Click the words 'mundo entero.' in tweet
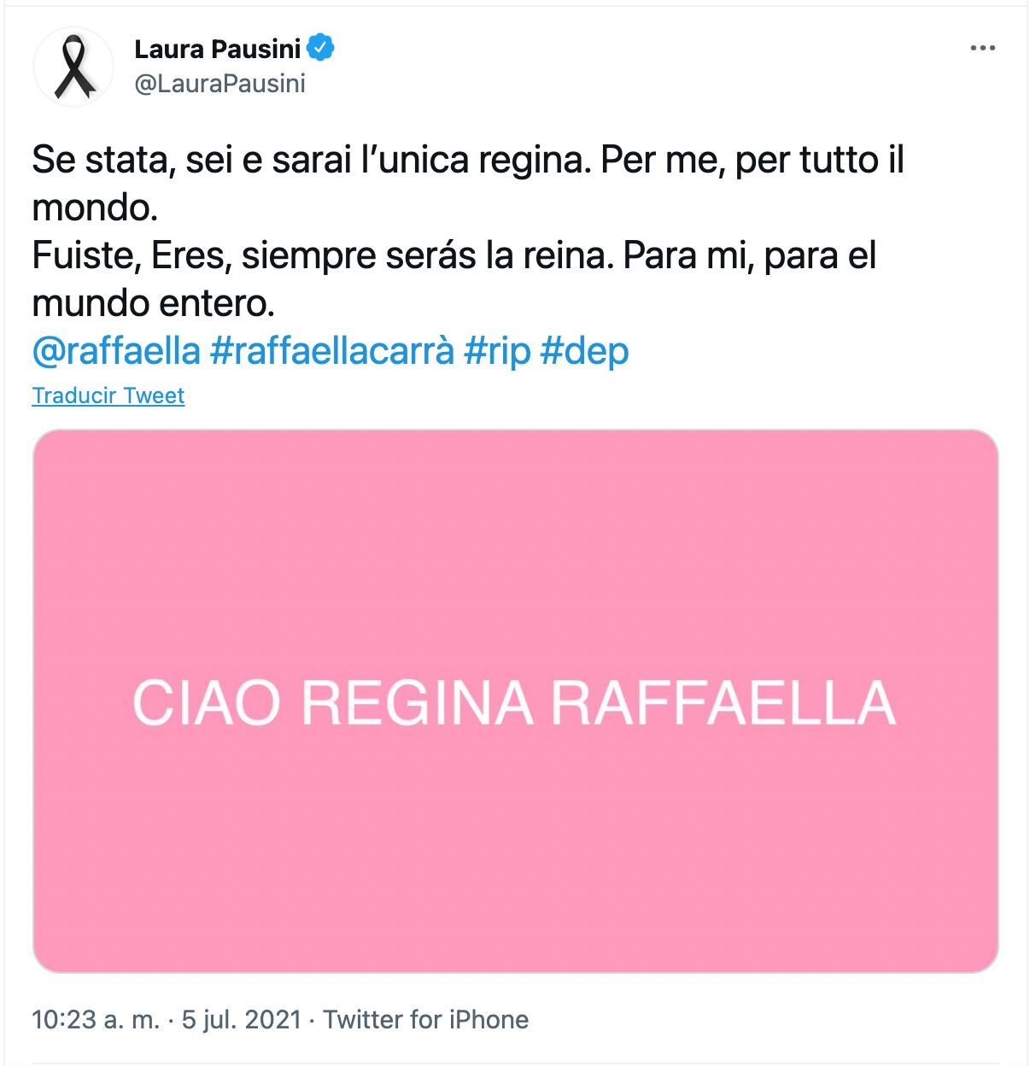The height and width of the screenshot is (1066, 1030). (153, 303)
